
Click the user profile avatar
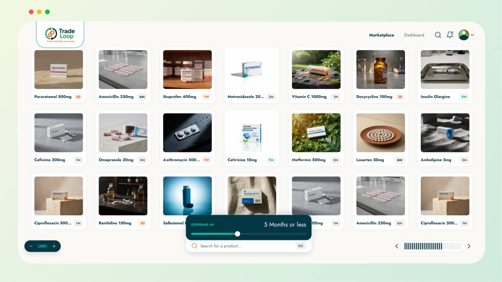tap(464, 35)
